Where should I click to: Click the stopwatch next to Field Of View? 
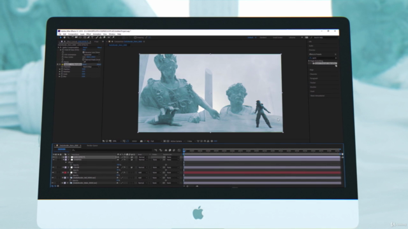[62, 50]
